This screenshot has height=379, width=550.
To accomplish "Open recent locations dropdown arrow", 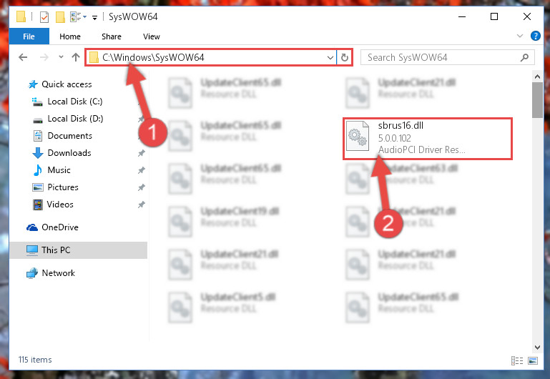I will pyautogui.click(x=61, y=56).
